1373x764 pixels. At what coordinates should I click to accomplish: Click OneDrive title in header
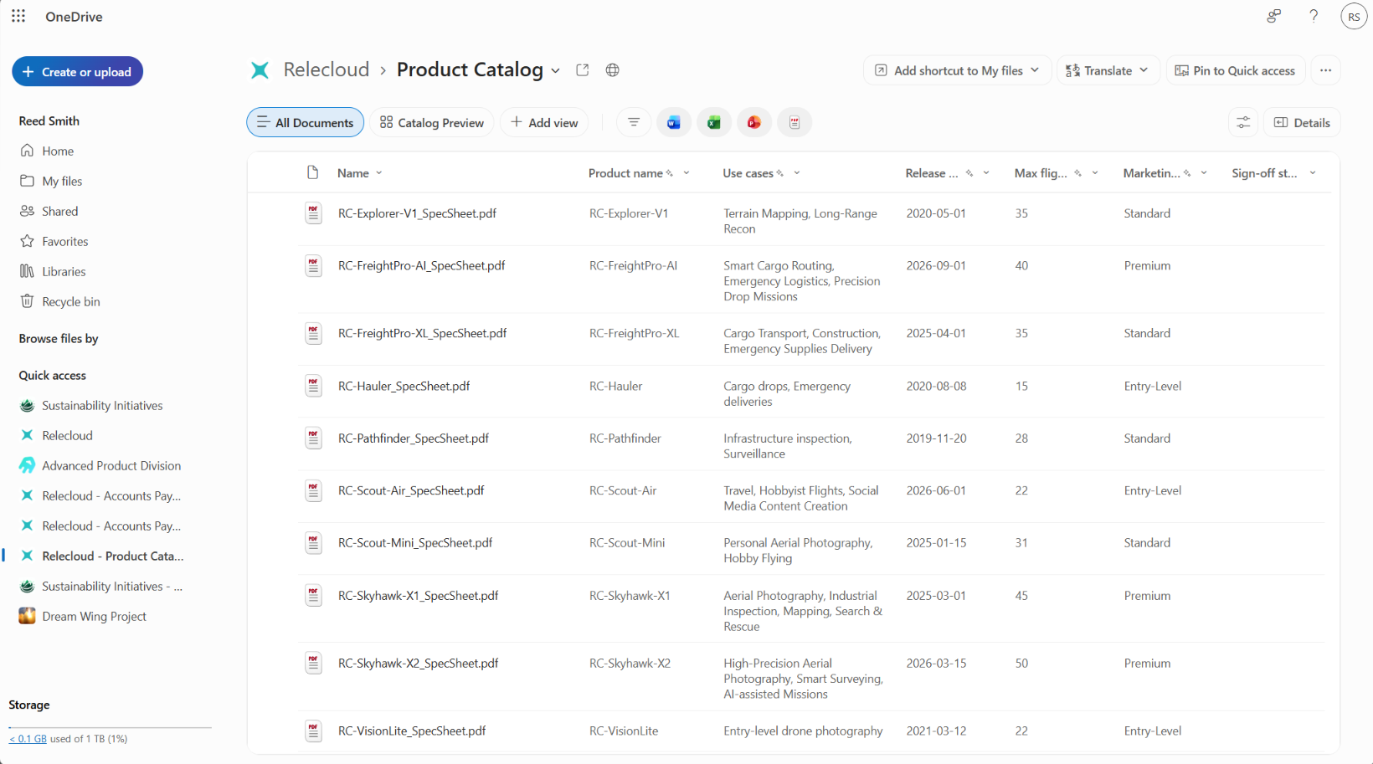[x=74, y=17]
